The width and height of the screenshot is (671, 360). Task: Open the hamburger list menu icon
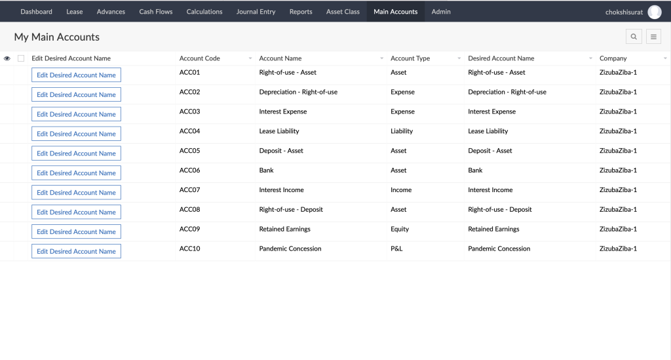pyautogui.click(x=653, y=37)
